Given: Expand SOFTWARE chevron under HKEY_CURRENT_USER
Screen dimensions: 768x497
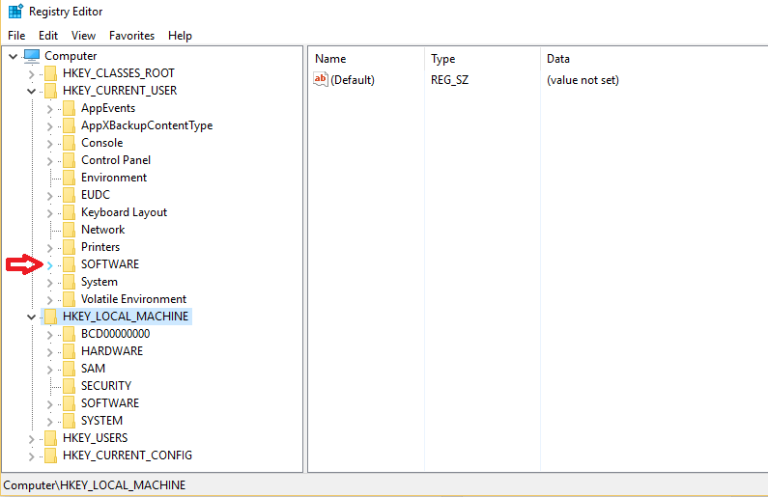Looking at the screenshot, I should (49, 265).
